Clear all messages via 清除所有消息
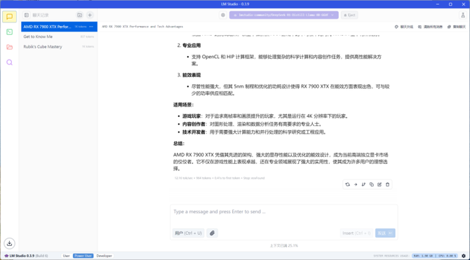Image resolution: width=470 pixels, height=260 pixels. tap(430, 27)
